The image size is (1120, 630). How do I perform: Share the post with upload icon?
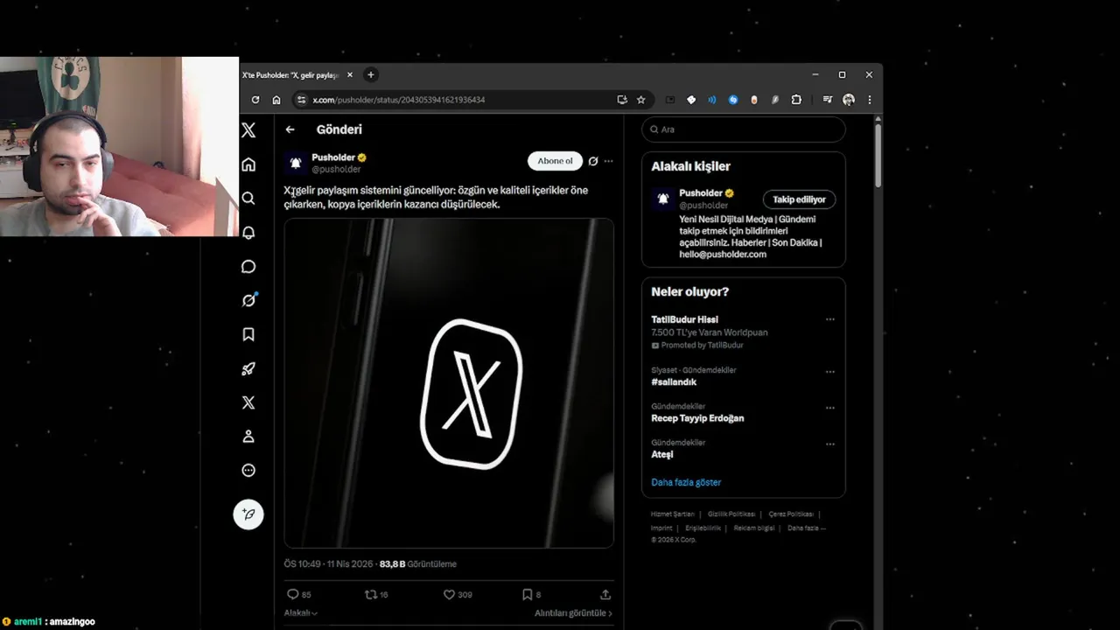605,594
